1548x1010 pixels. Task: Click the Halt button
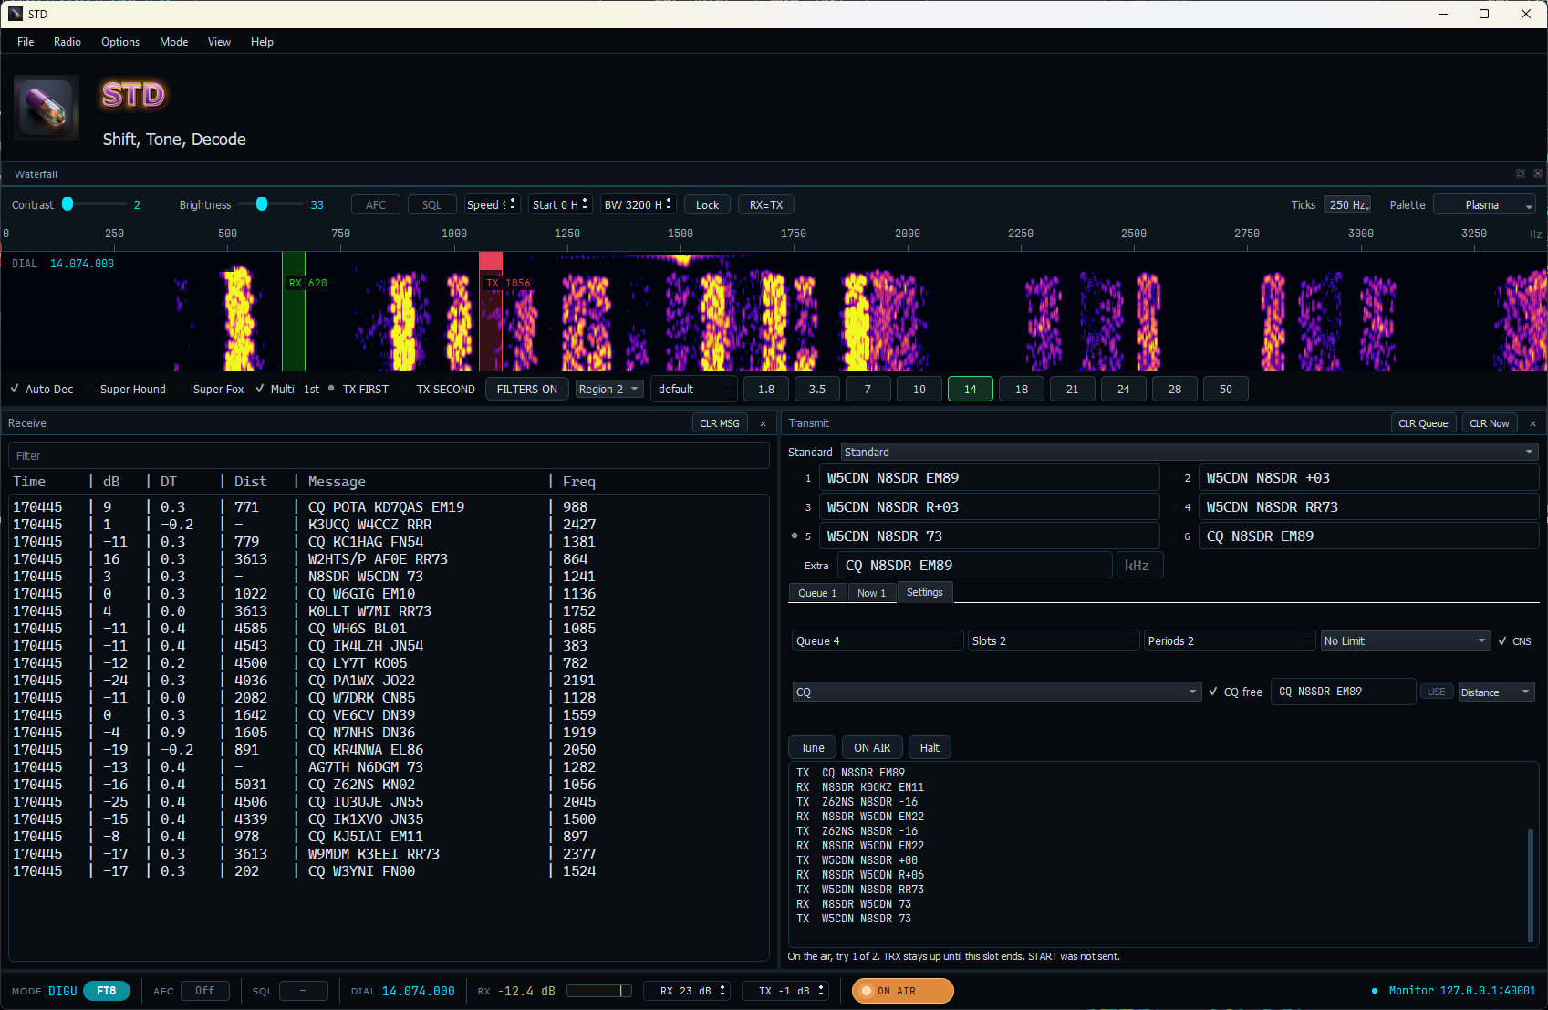click(x=930, y=747)
